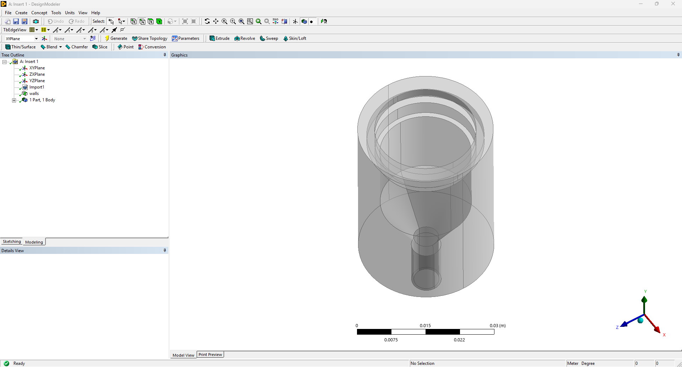Toggle Display Model visibility

pyautogui.click(x=304, y=21)
